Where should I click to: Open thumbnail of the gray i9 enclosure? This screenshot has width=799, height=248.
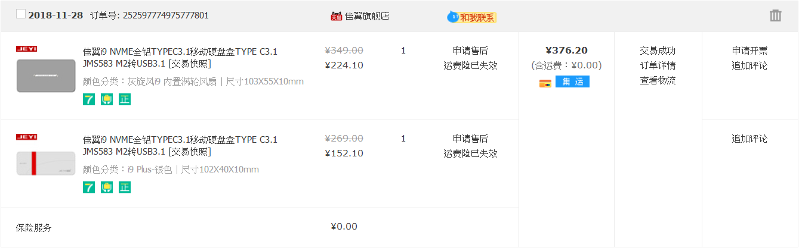pos(46,76)
